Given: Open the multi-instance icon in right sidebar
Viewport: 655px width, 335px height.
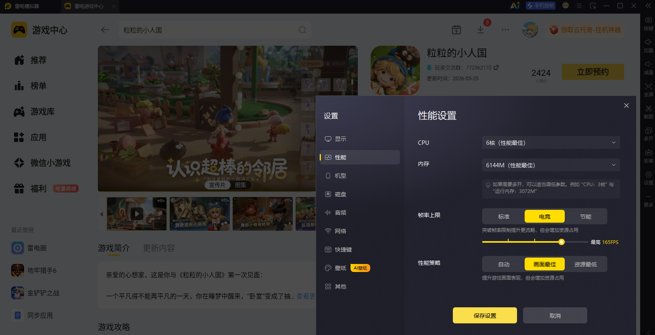Looking at the screenshot, I should click(648, 134).
